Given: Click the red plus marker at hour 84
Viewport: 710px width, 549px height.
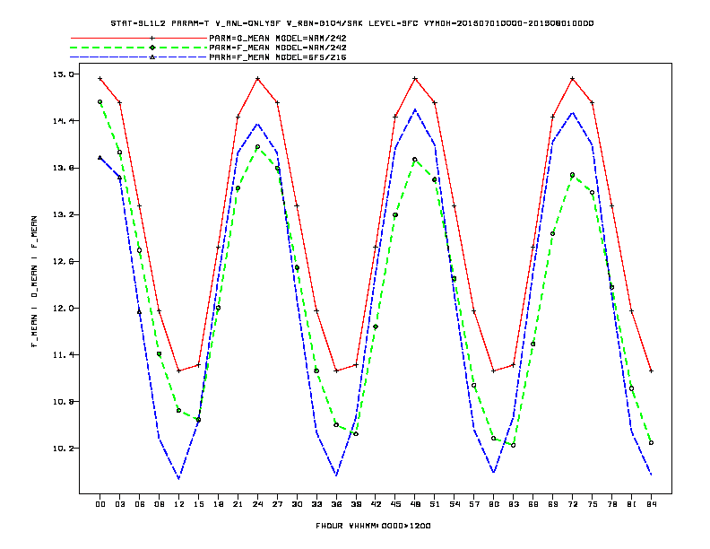Looking at the screenshot, I should tap(651, 371).
